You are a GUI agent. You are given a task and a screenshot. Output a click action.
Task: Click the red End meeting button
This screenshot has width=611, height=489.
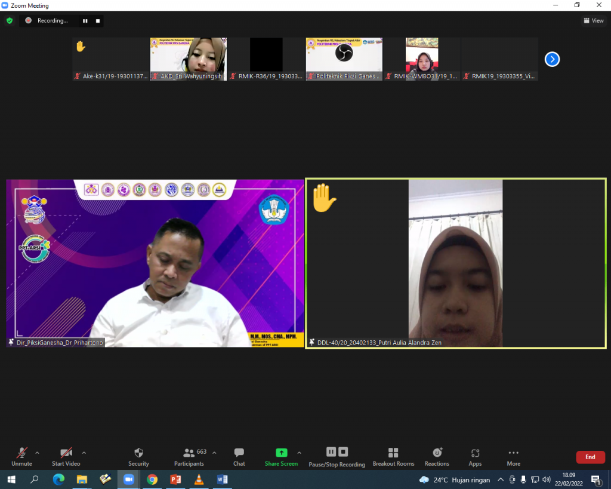click(590, 457)
